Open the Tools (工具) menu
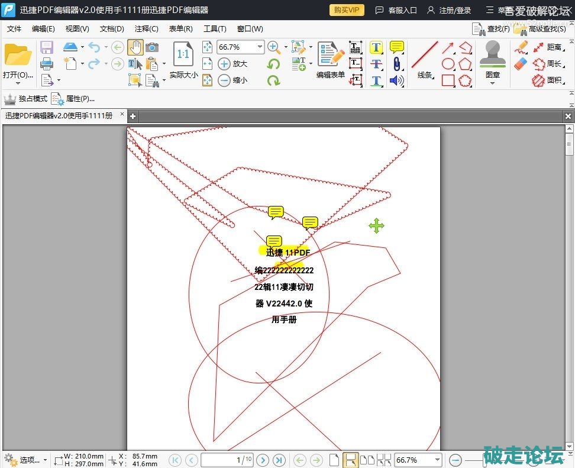 (x=215, y=28)
